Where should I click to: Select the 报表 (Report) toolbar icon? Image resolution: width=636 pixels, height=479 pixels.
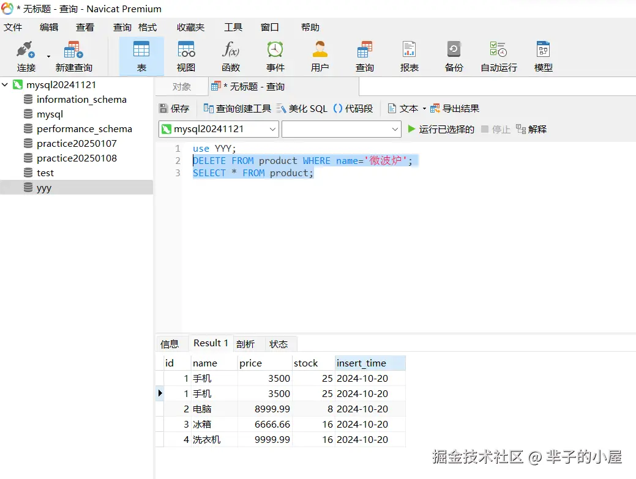(410, 56)
